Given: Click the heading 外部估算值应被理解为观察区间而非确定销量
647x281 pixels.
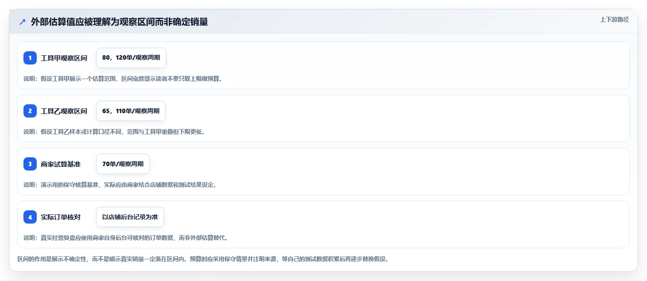Looking at the screenshot, I should pyautogui.click(x=119, y=22).
